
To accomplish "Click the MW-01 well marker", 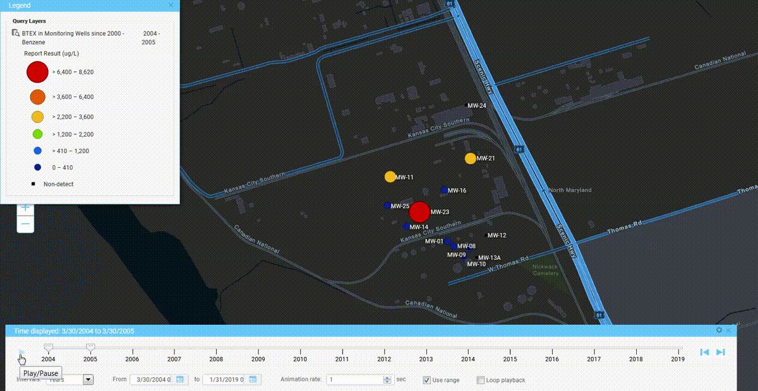I will click(447, 241).
